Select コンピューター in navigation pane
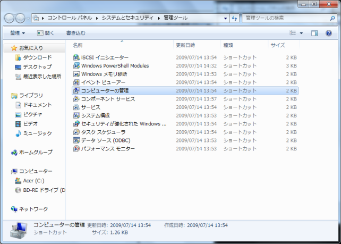 pos(36,171)
